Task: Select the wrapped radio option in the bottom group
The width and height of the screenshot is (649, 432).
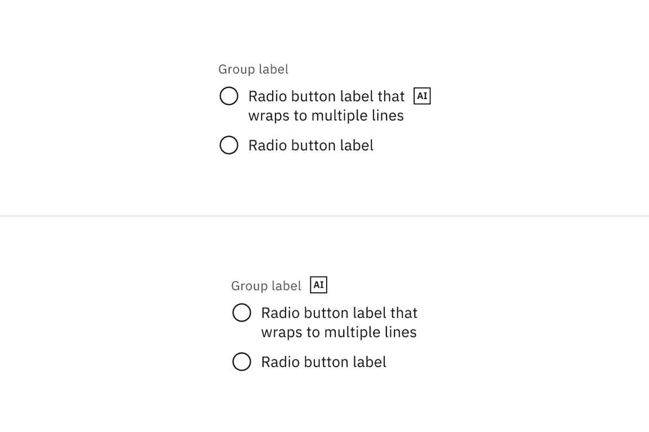Action: tap(242, 313)
